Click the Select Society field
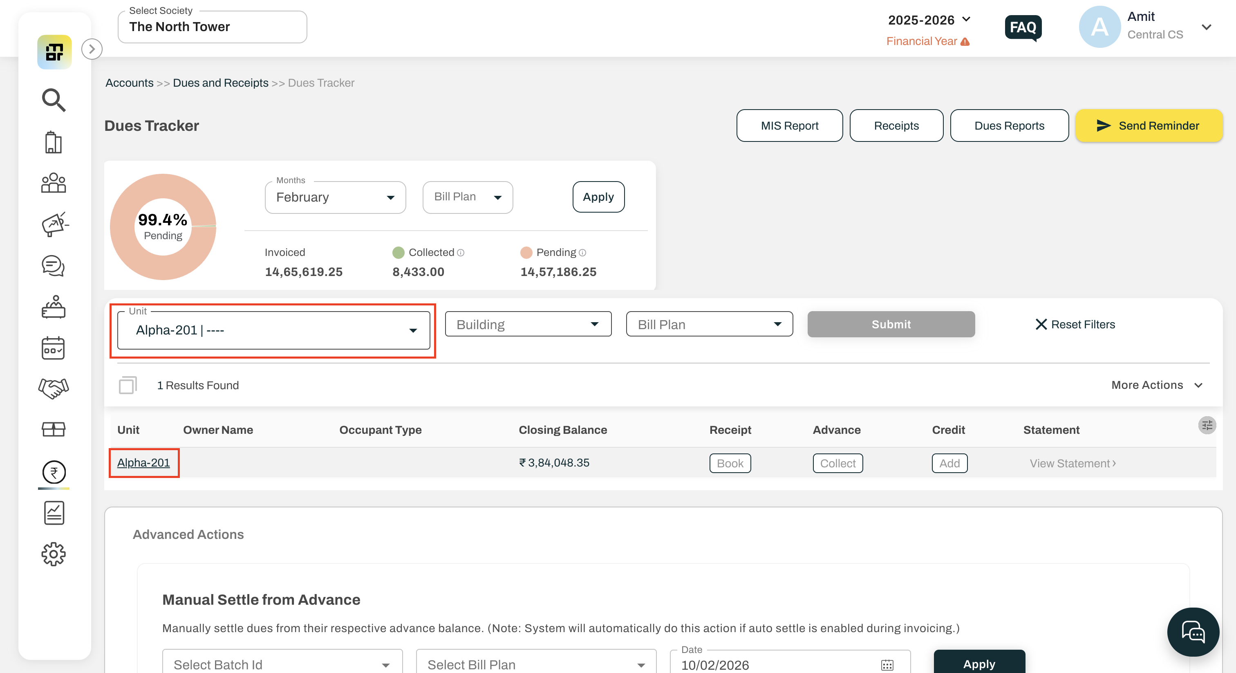Image resolution: width=1236 pixels, height=673 pixels. (213, 27)
